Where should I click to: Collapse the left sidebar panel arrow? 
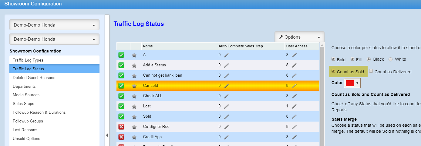[107, 135]
